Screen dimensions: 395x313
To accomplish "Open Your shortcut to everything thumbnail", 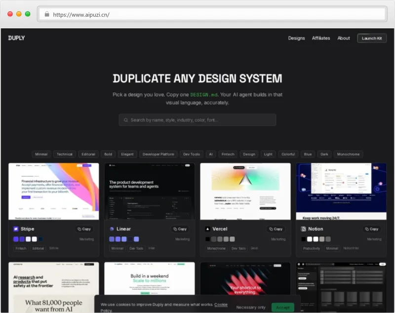I will click(245, 278).
